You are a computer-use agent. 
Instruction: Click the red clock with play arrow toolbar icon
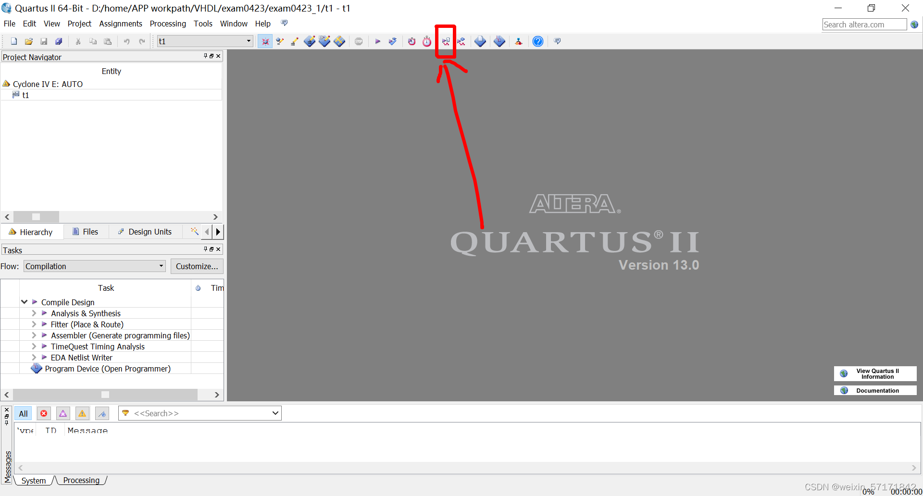[412, 41]
